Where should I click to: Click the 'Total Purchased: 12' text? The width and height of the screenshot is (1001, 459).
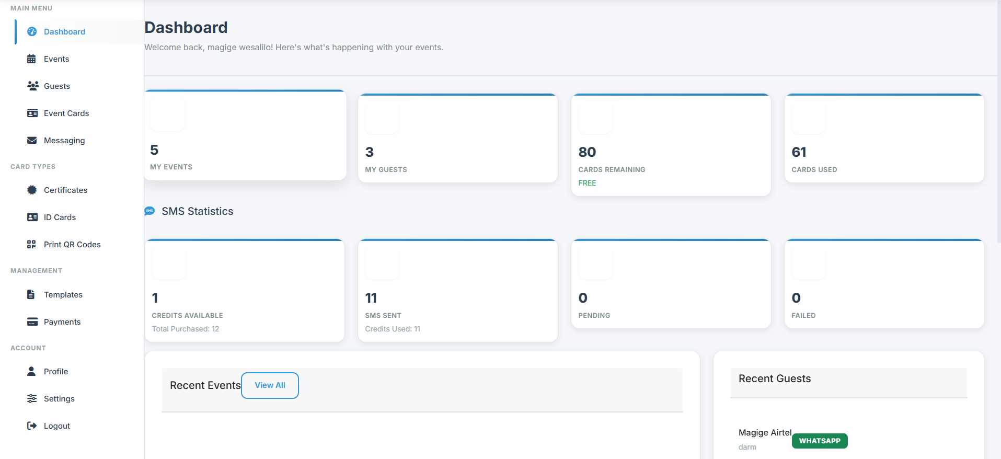click(186, 329)
